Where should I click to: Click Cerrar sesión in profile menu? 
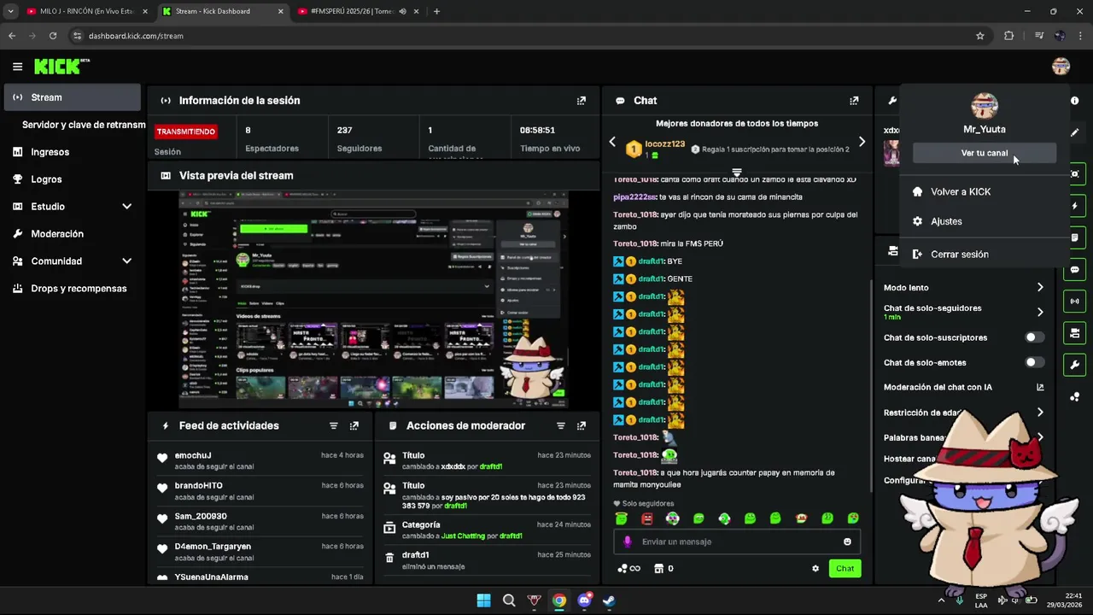(x=984, y=255)
